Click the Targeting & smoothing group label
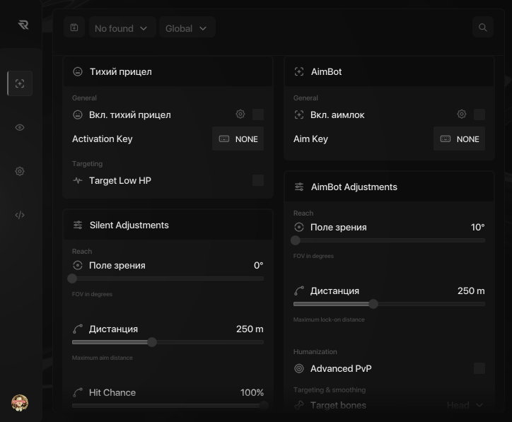Viewport: 512px width, 422px height. point(330,390)
